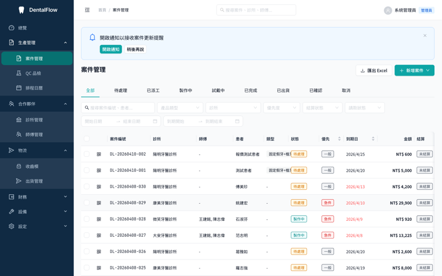Go to 首頁 breadcrumb link
The image size is (442, 276).
pyautogui.click(x=102, y=10)
